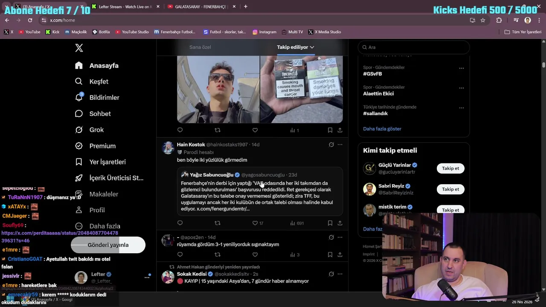This screenshot has width=546, height=307.
Task: Open YouTube Studio bookmark
Action: tap(132, 32)
